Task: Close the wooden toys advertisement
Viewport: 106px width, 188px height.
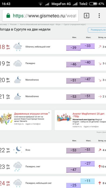Action: (x=49, y=113)
